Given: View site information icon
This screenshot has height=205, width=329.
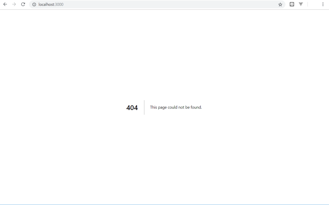Looking at the screenshot, I should tap(34, 5).
